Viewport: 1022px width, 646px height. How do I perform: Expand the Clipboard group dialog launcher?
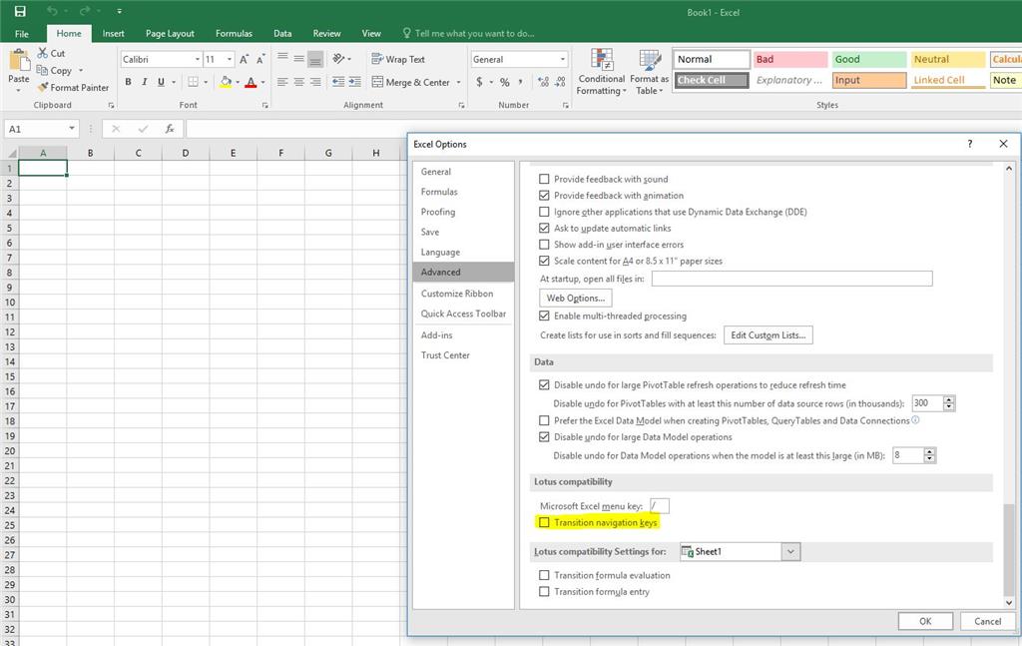111,105
